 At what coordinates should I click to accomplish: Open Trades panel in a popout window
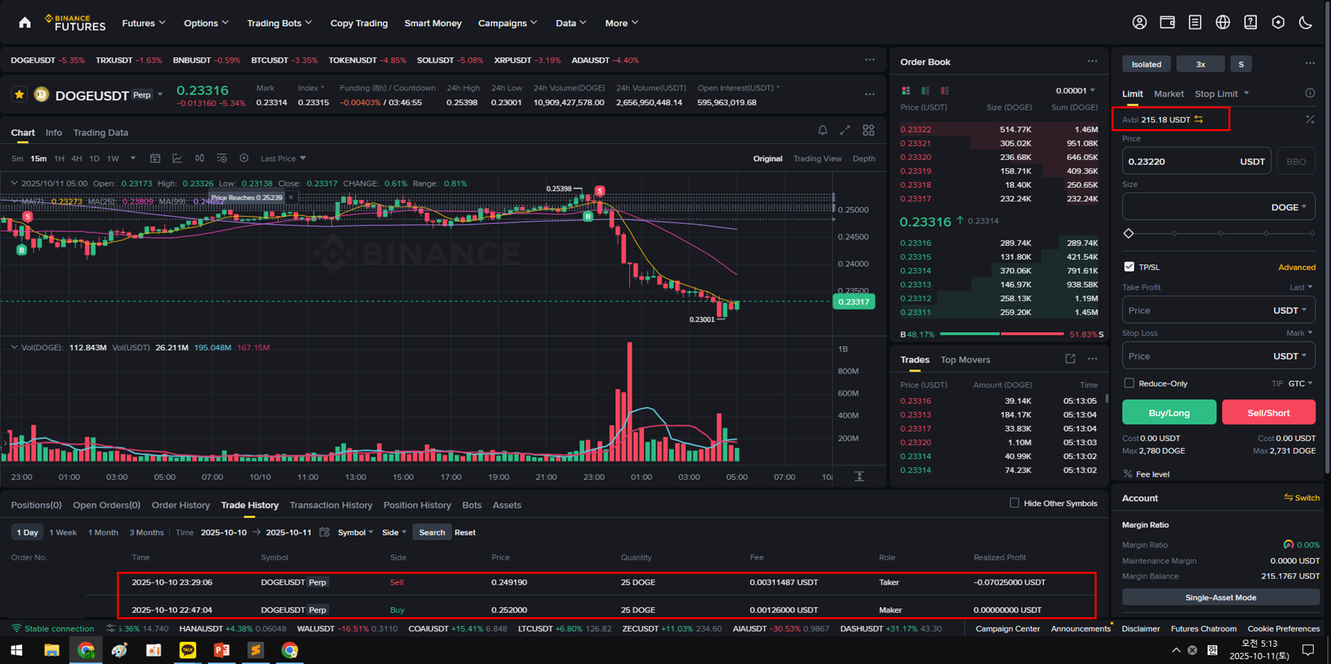point(1070,359)
